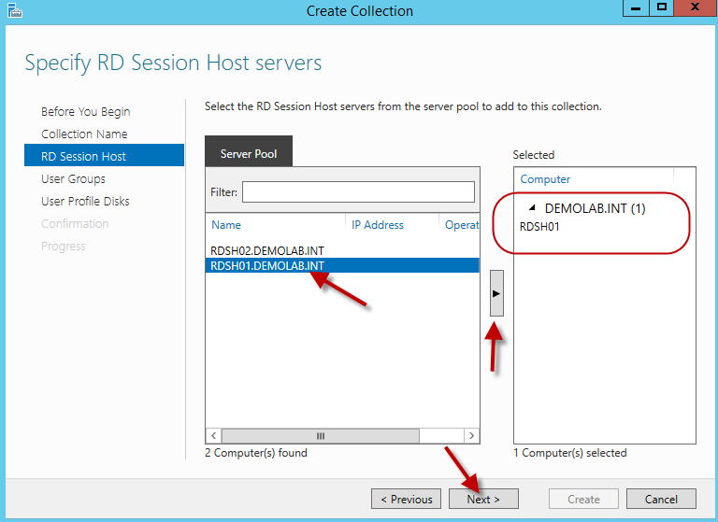Sort the server list by Name column

click(226, 225)
